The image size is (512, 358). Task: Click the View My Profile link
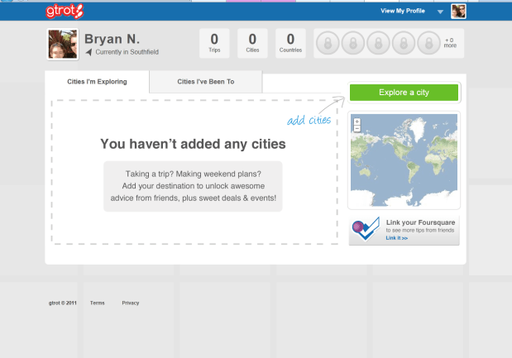[x=401, y=12]
